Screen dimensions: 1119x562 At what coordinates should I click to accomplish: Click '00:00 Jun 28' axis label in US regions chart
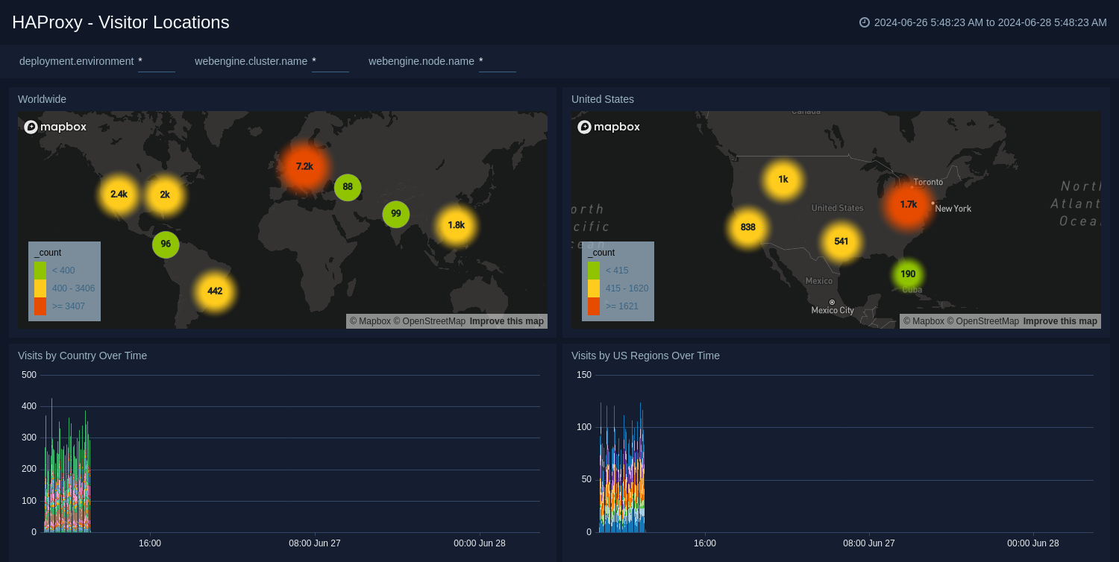1034,543
